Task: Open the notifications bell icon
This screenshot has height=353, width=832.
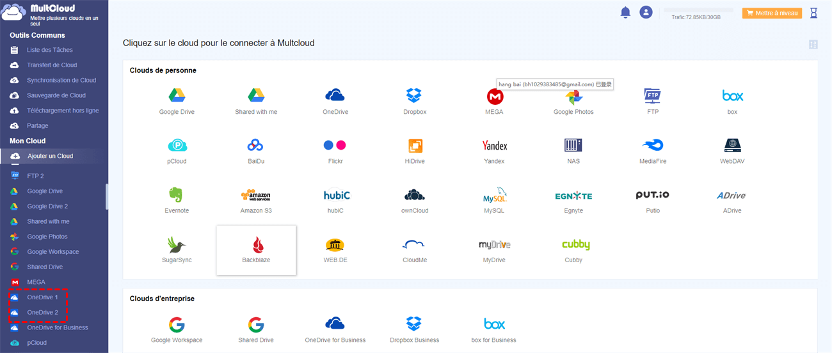Action: pos(625,13)
